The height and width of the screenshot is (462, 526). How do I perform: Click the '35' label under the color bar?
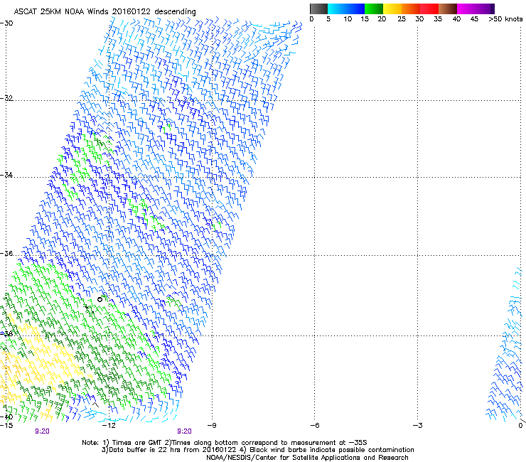coord(437,19)
